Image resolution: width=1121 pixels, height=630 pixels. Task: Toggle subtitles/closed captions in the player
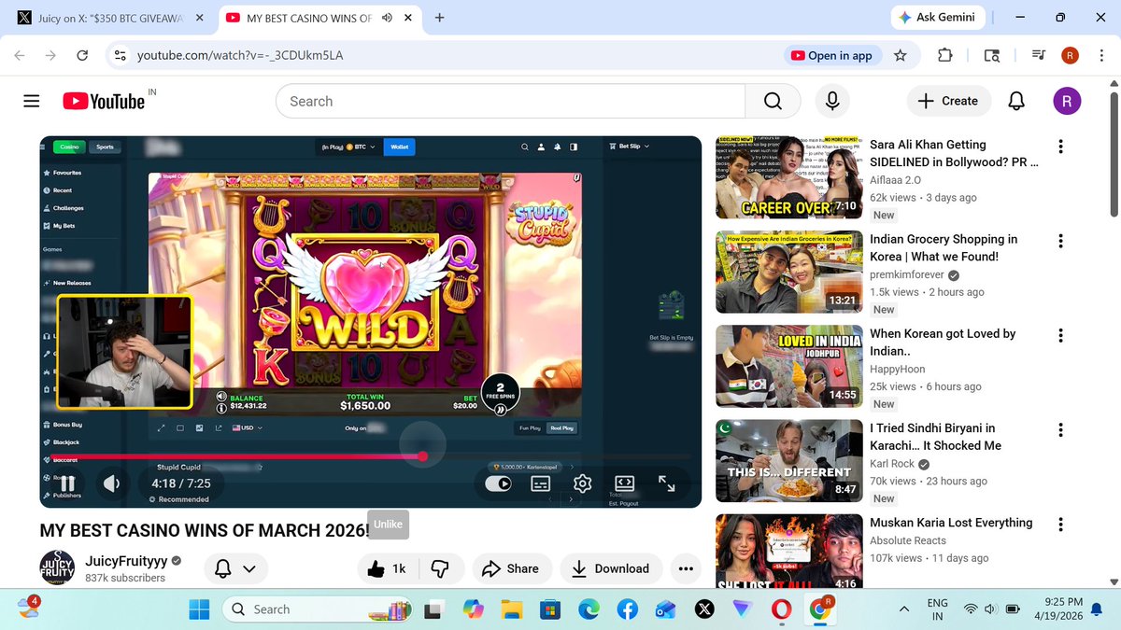point(541,483)
